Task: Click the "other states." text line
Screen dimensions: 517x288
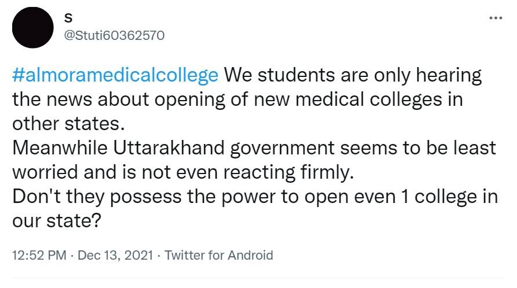Action: [67, 124]
